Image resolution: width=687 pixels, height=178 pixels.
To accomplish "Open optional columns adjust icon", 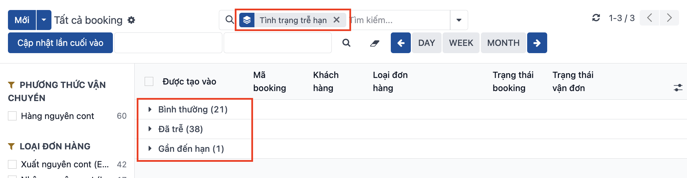I will tap(678, 88).
